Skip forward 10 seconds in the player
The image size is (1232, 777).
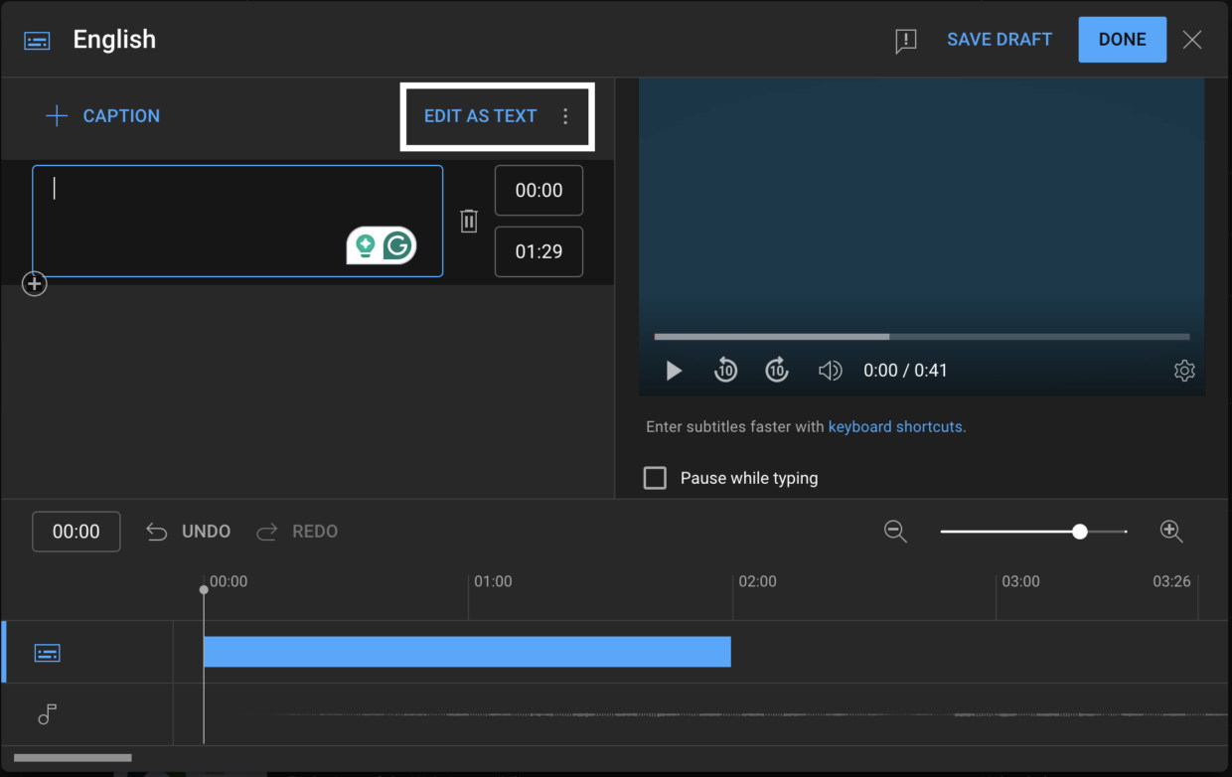(777, 370)
